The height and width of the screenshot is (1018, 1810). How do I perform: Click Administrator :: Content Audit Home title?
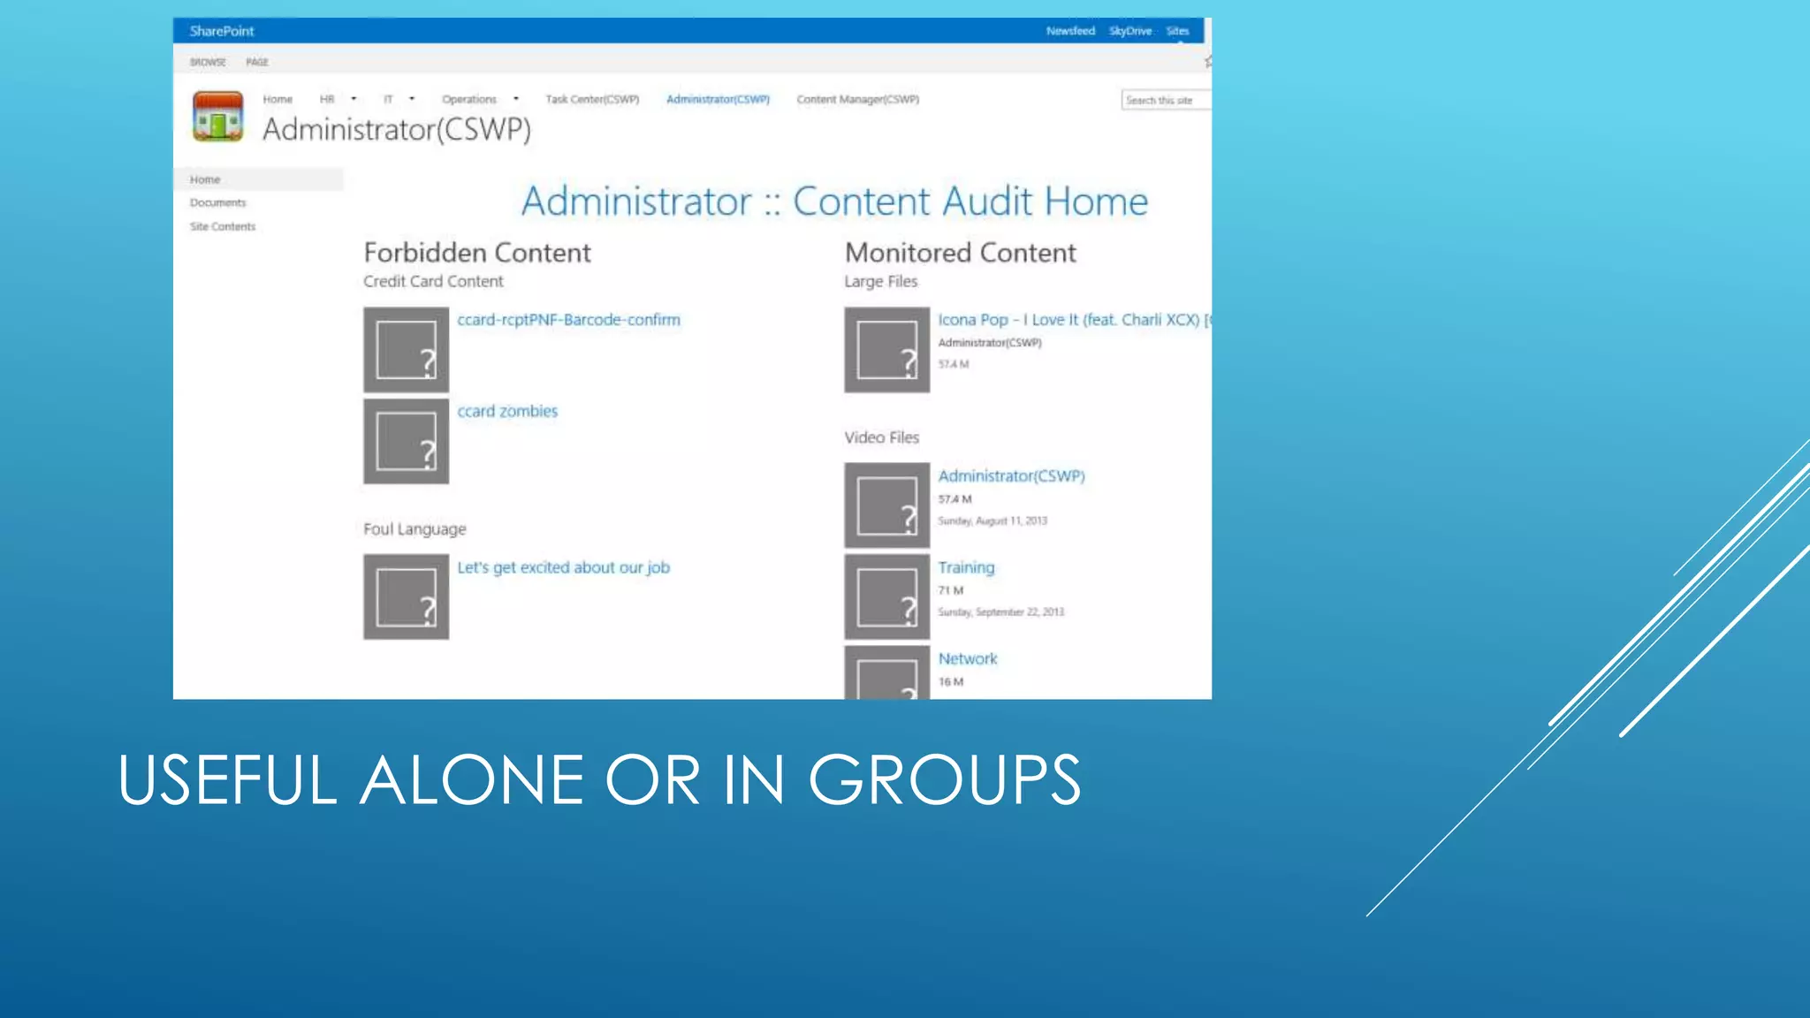coord(834,201)
